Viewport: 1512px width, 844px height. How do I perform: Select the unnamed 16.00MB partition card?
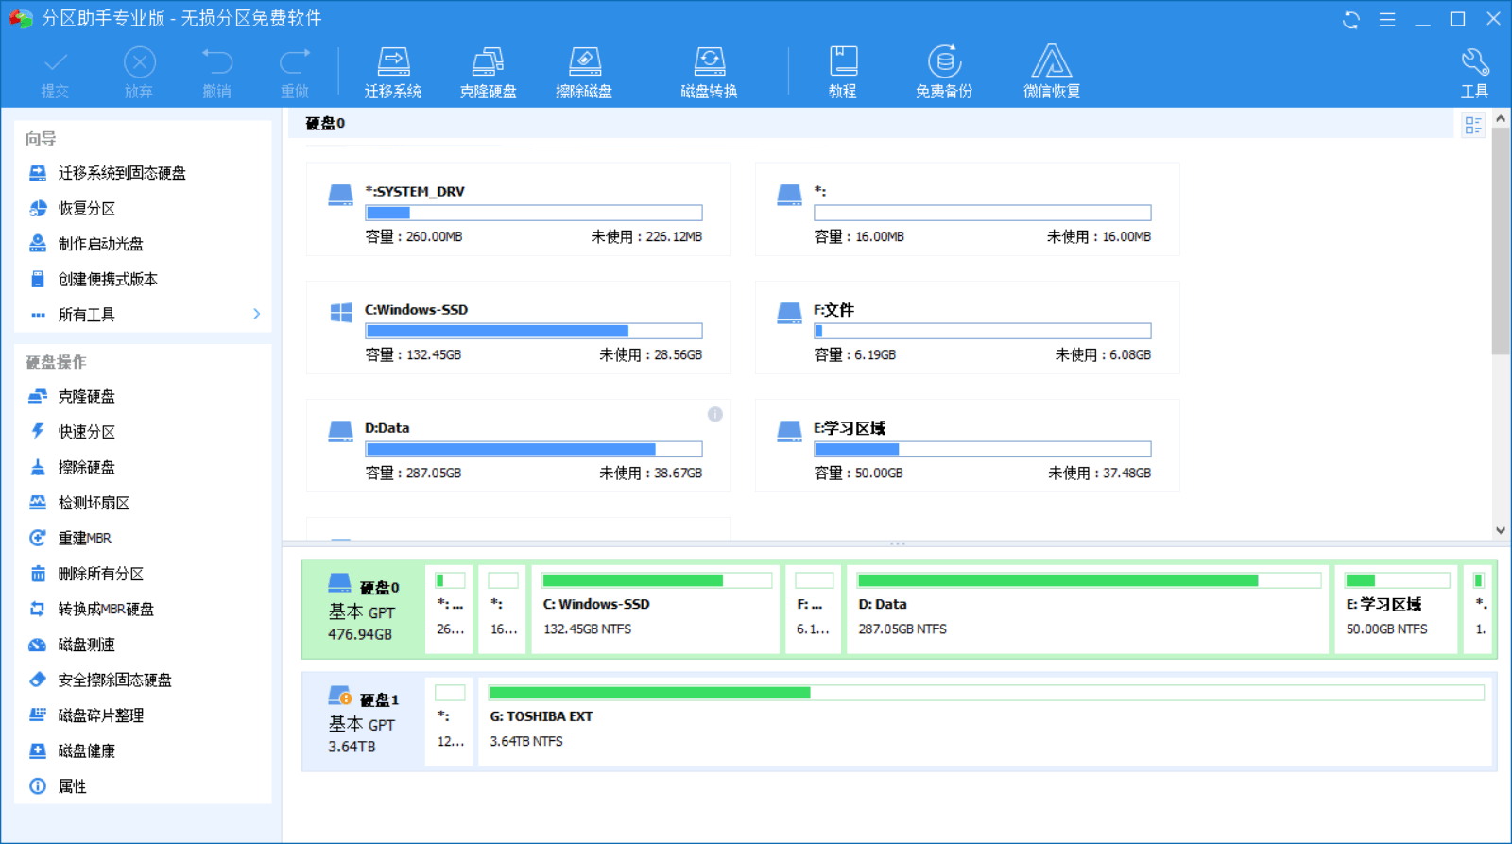click(968, 209)
